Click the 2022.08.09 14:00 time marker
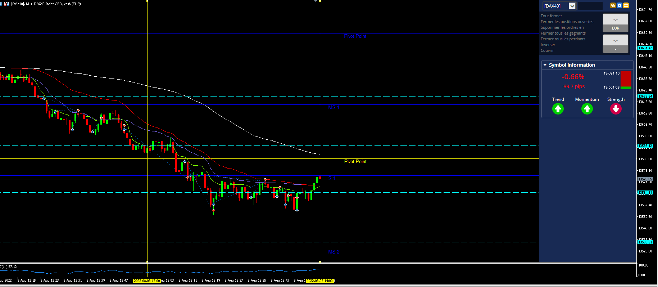Viewport: 658px width, 287px height. pos(320,281)
